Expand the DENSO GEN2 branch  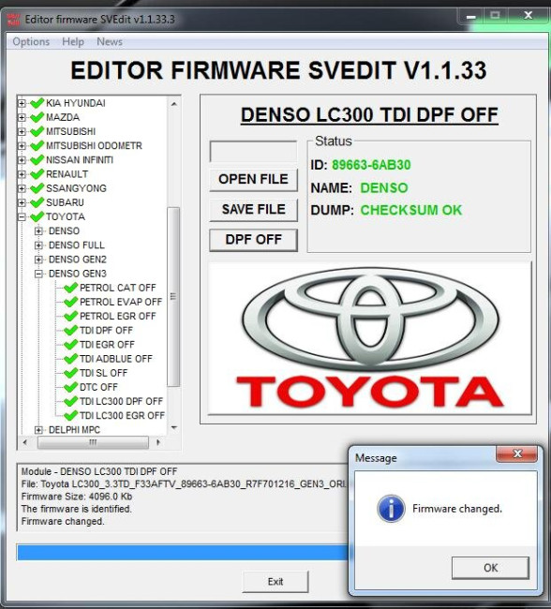pos(38,260)
